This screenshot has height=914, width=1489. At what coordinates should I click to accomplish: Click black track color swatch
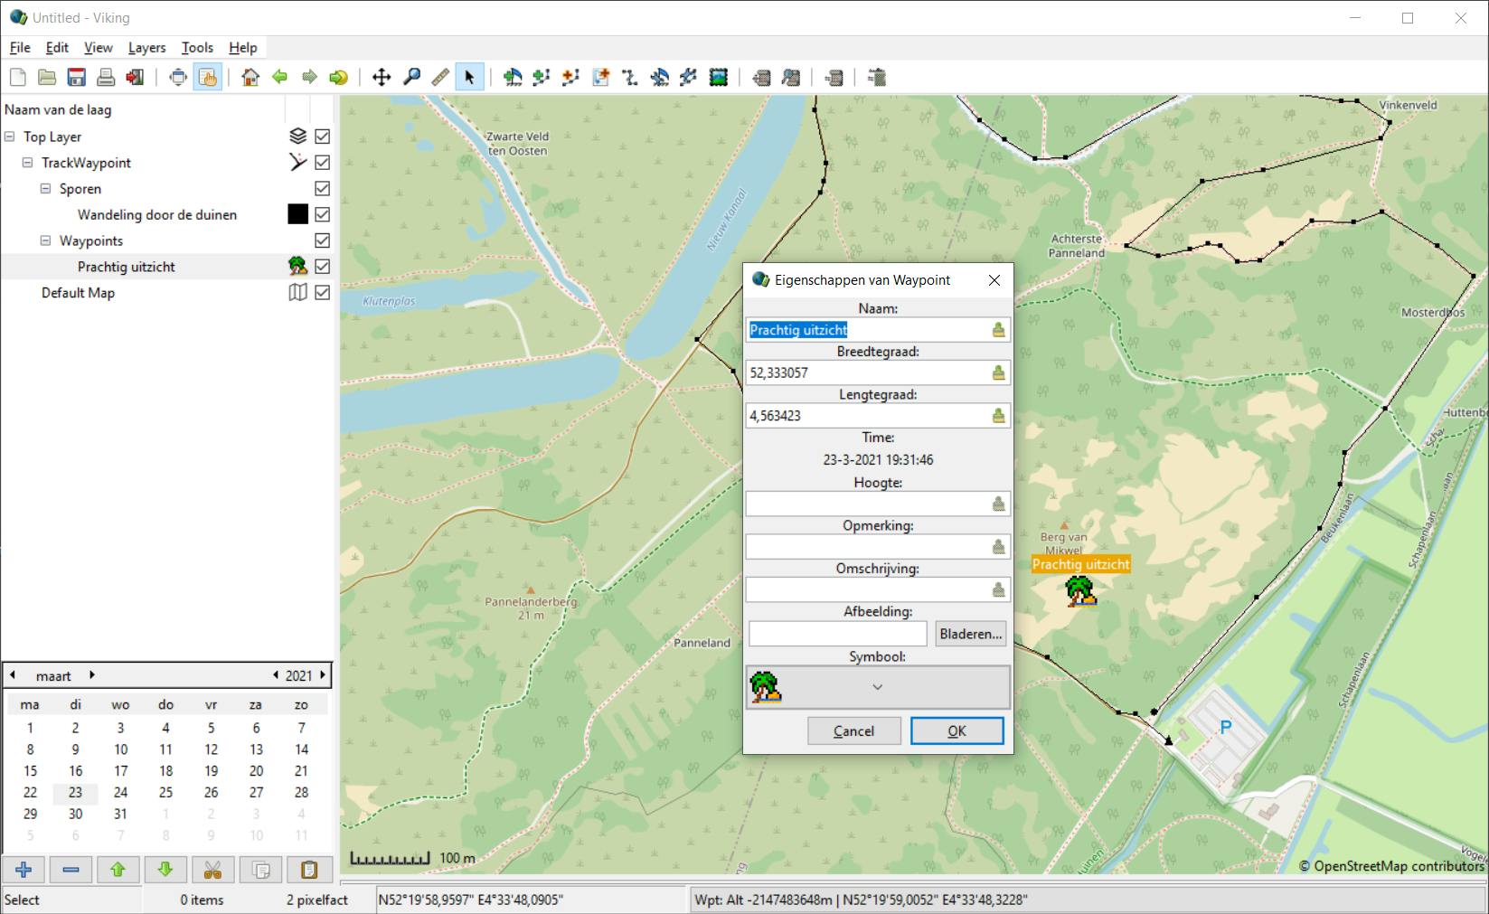[297, 214]
